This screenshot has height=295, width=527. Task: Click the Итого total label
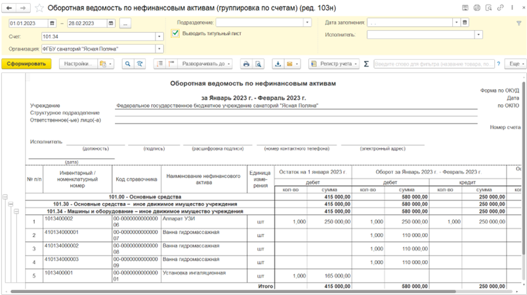[266, 286]
